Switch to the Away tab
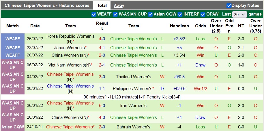Screen dimensions: 264x131 (x=119, y=5)
